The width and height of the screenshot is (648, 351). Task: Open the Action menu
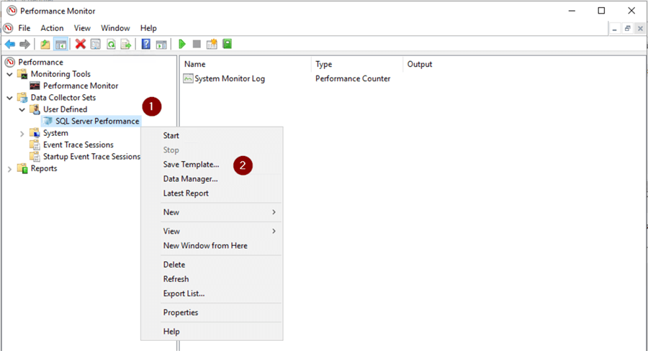52,28
